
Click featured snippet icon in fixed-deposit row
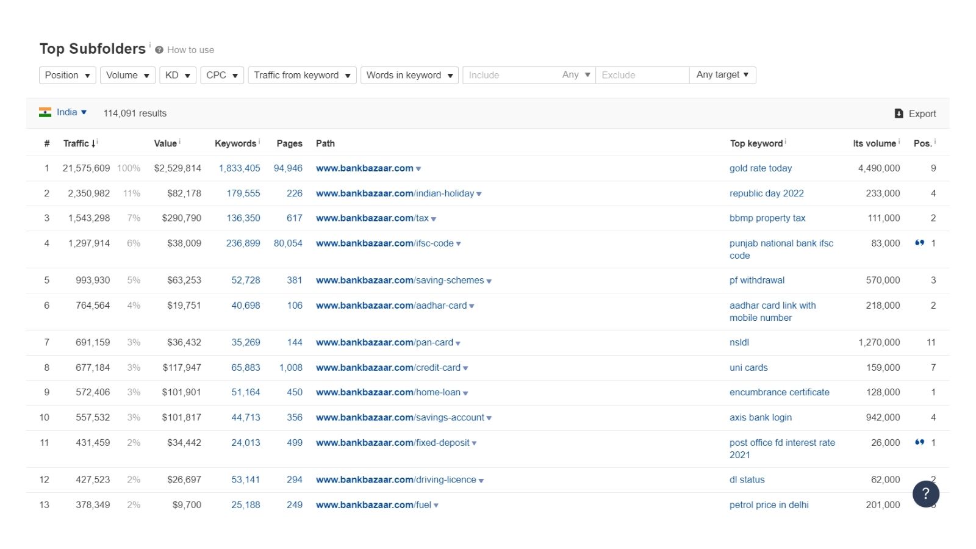click(x=919, y=442)
